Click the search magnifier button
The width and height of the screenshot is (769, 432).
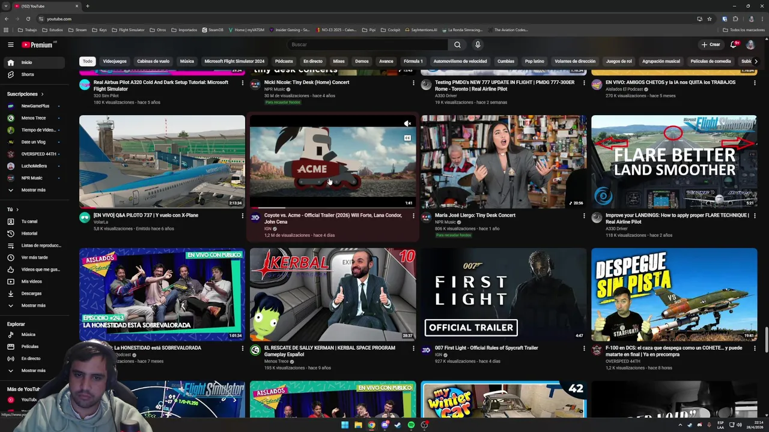(x=457, y=44)
